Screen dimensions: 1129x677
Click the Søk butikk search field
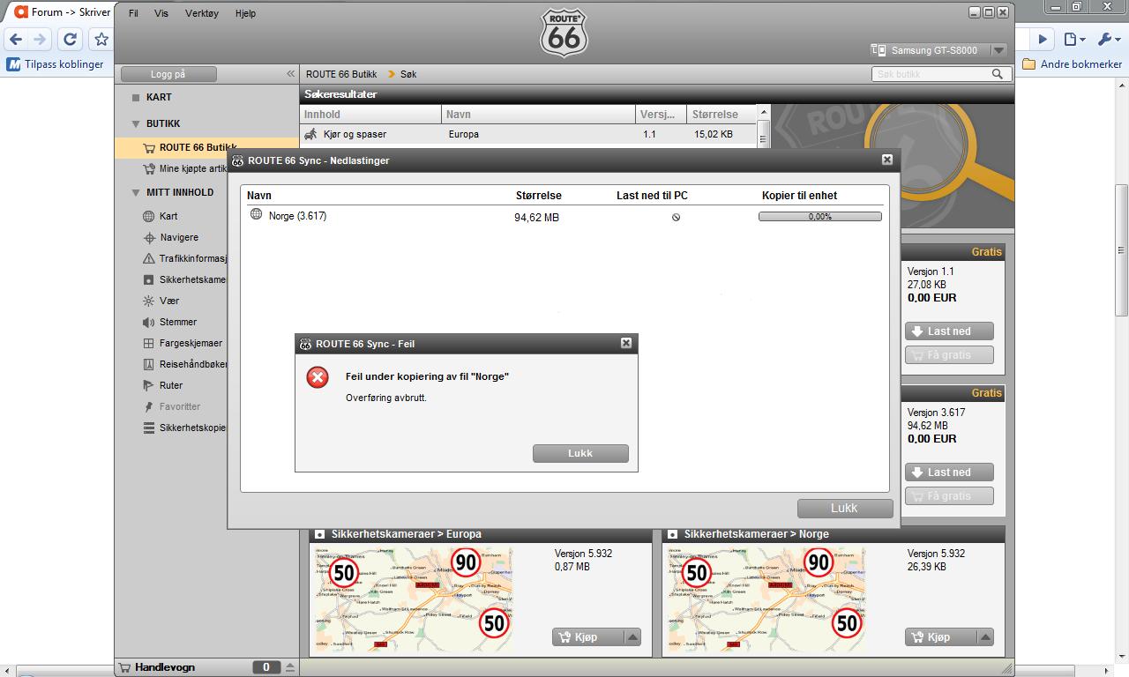[931, 74]
